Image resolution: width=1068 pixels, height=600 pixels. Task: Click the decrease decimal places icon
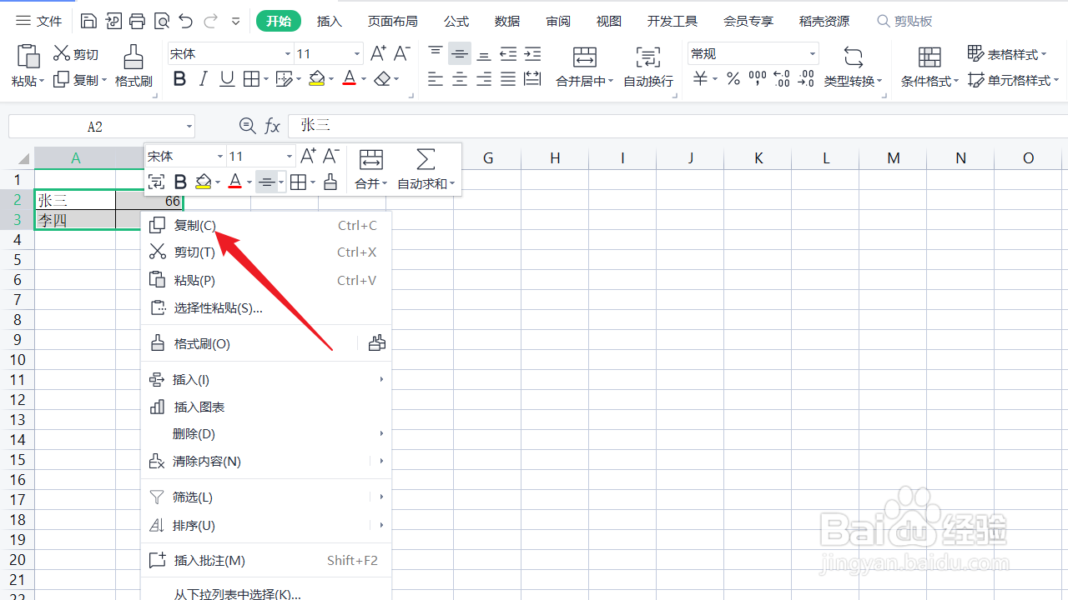click(x=806, y=79)
